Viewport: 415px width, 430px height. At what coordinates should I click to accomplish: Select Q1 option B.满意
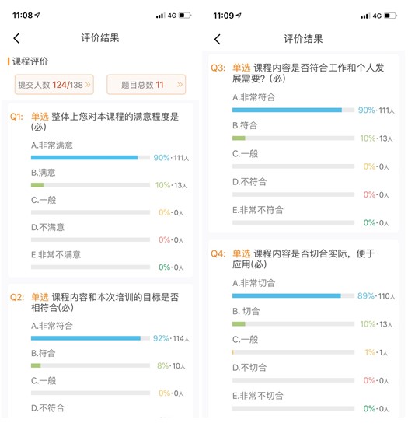click(x=44, y=173)
